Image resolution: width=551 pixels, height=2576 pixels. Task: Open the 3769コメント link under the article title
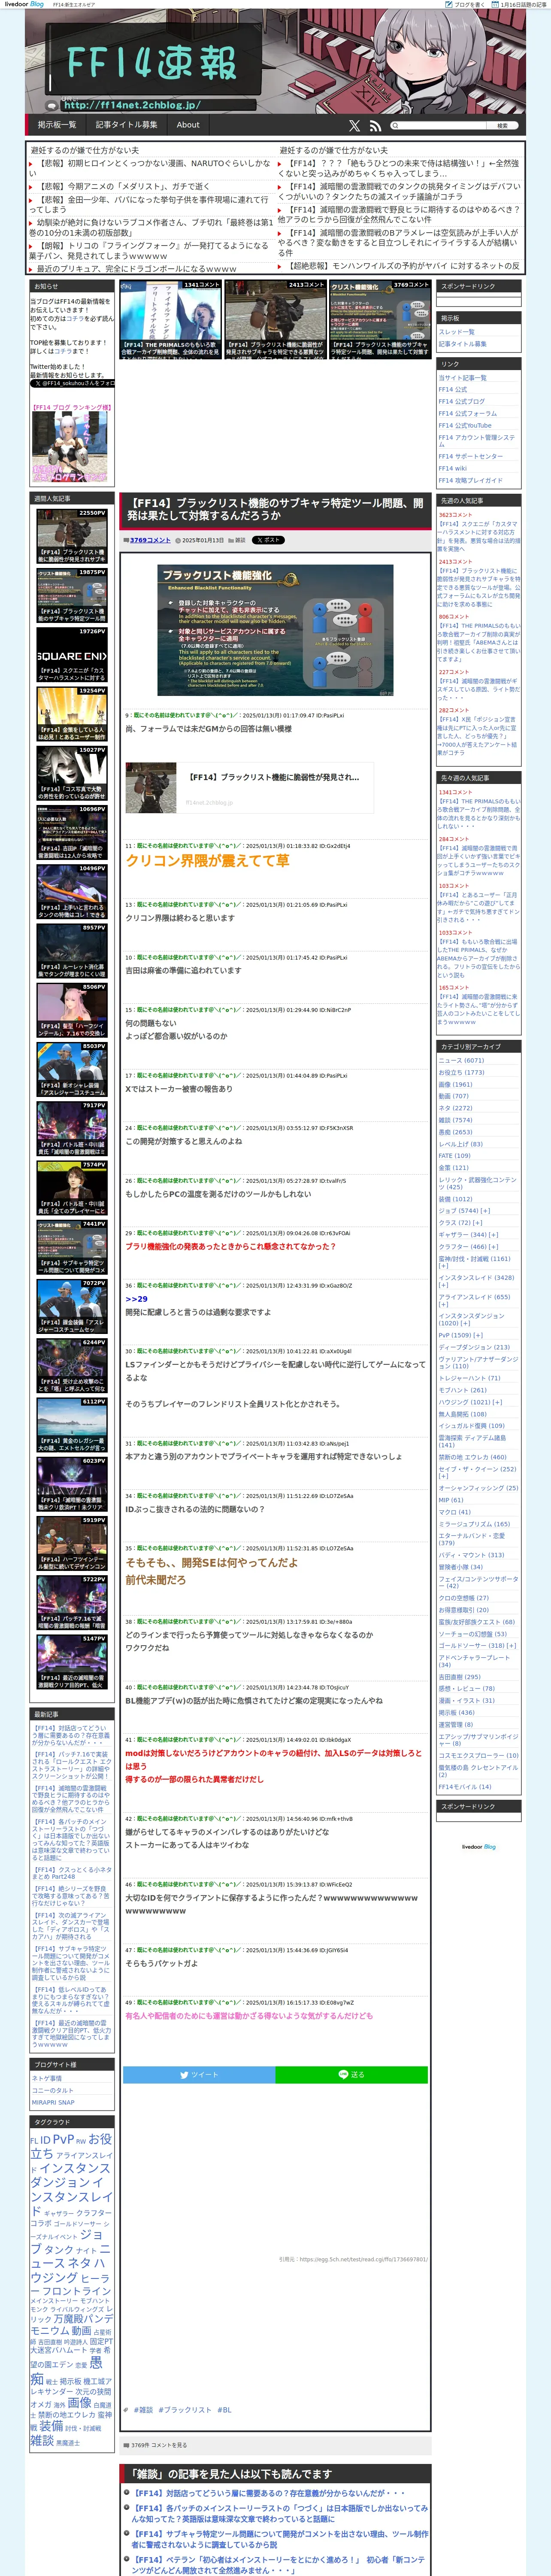coord(150,540)
